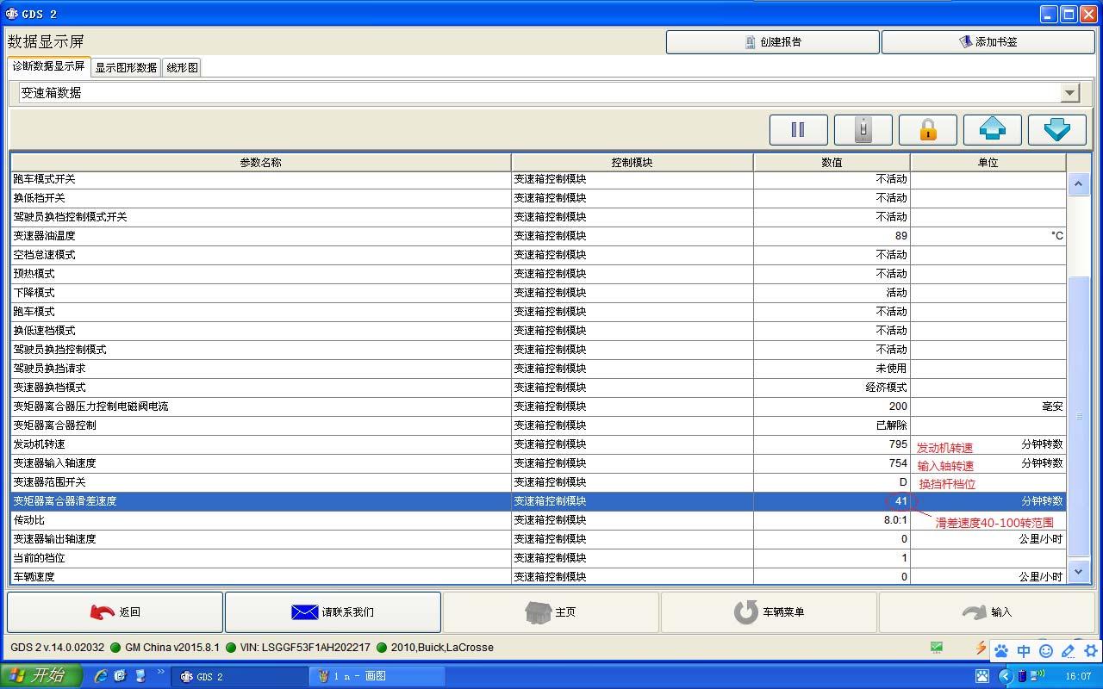This screenshot has height=689, width=1103.
Task: Pause the live data stream
Action: (x=798, y=130)
